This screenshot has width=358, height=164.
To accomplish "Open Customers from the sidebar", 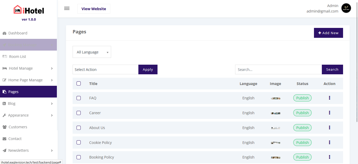I will (x=18, y=127).
